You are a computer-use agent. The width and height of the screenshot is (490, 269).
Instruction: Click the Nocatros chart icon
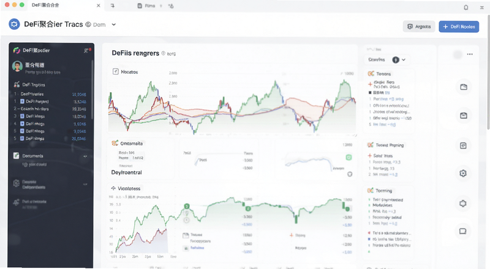115,72
